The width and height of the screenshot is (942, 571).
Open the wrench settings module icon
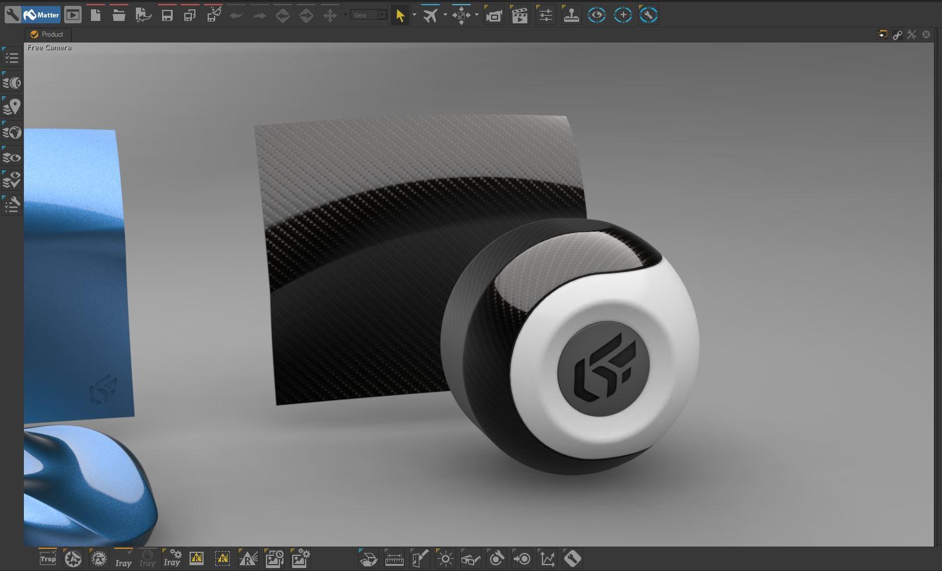12,15
